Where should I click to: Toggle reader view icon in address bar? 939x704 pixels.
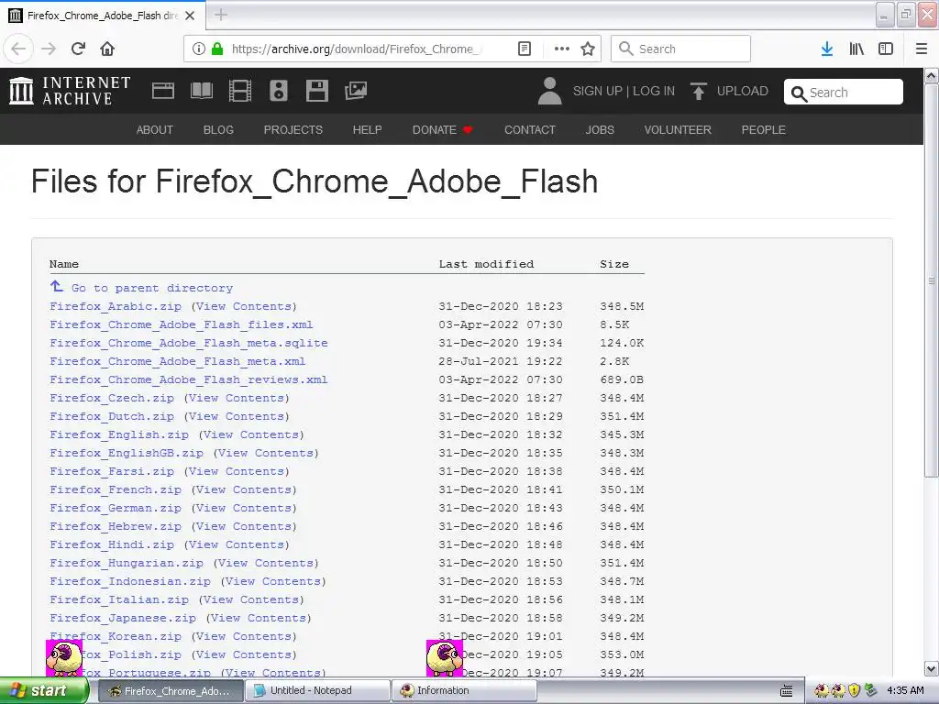pos(524,49)
